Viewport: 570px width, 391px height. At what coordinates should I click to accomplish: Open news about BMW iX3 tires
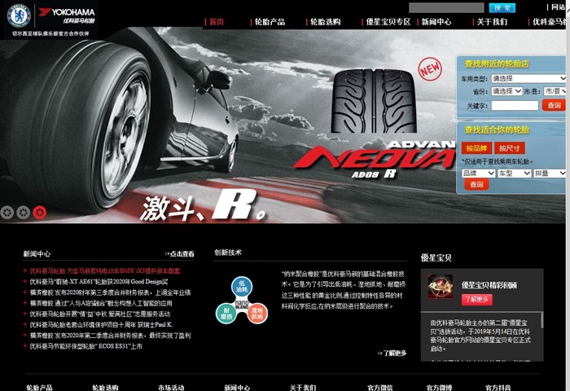[105, 271]
